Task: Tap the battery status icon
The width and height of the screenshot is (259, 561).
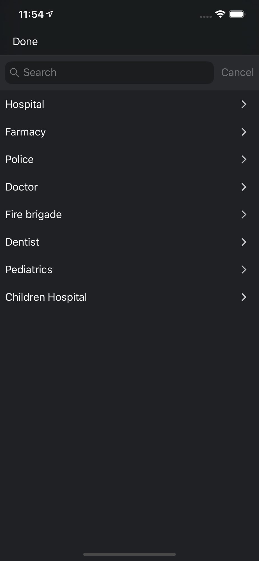Action: point(237,14)
